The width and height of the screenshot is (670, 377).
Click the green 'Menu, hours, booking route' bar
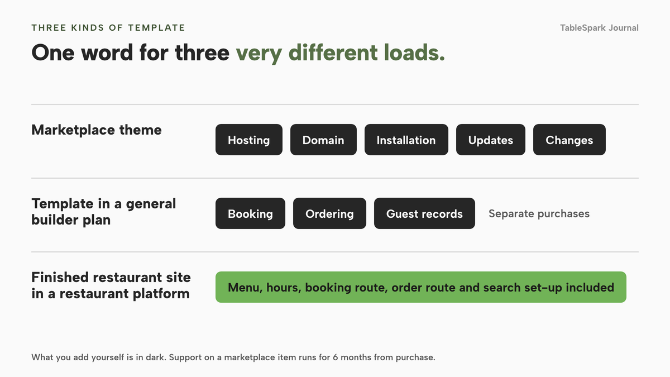click(x=421, y=287)
